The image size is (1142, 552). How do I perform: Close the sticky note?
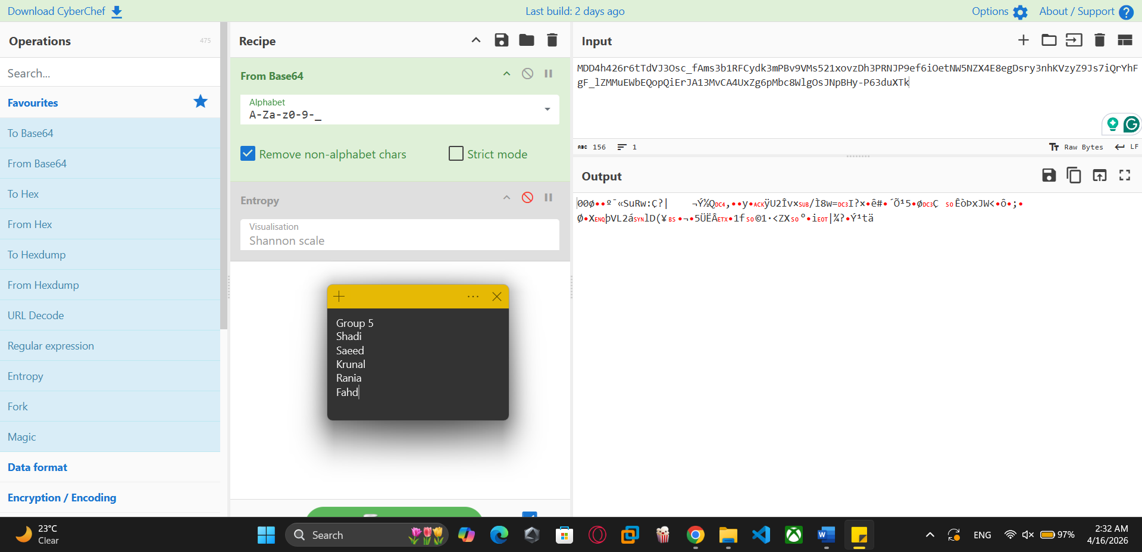coord(497,296)
